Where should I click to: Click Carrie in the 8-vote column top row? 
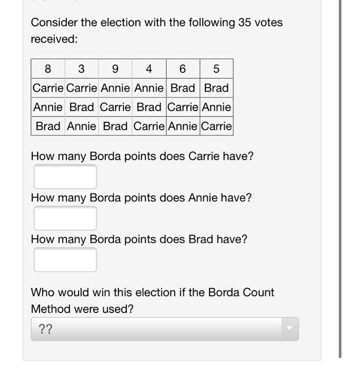tap(48, 88)
